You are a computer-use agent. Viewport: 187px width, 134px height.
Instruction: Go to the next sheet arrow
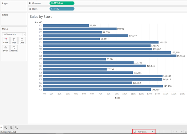click(179, 132)
